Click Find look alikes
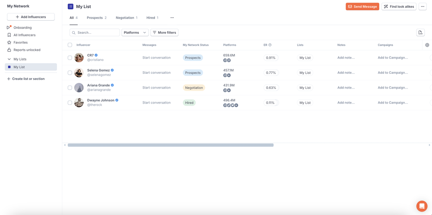Image resolution: width=432 pixels, height=215 pixels. tap(399, 6)
